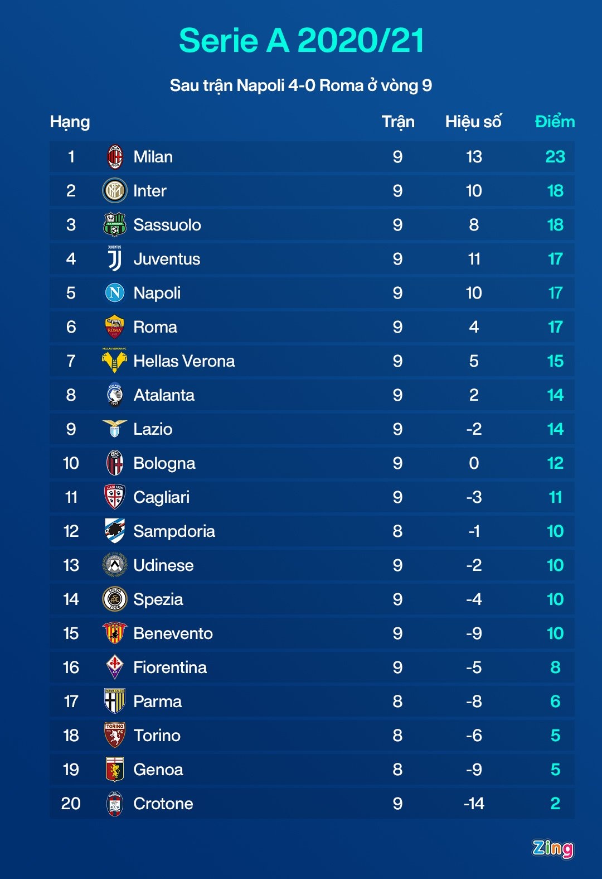Viewport: 602px width, 879px height.
Task: Click the Điểm column header
Action: pos(555,122)
